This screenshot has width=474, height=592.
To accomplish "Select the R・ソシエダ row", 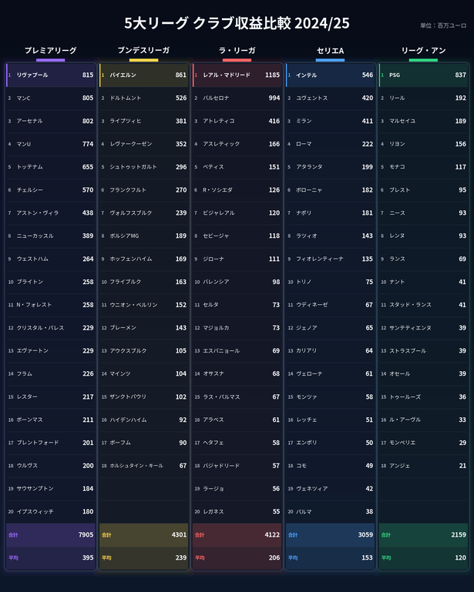I will [237, 190].
